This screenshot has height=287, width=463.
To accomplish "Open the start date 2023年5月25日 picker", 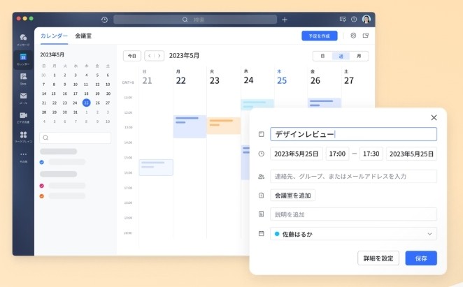I will 296,154.
